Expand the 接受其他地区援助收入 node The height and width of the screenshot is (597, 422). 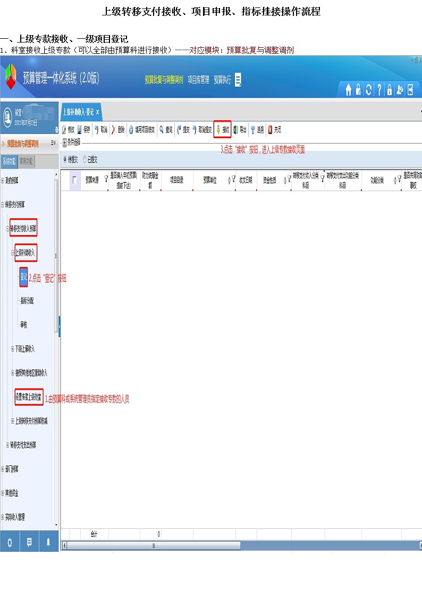tap(13, 373)
